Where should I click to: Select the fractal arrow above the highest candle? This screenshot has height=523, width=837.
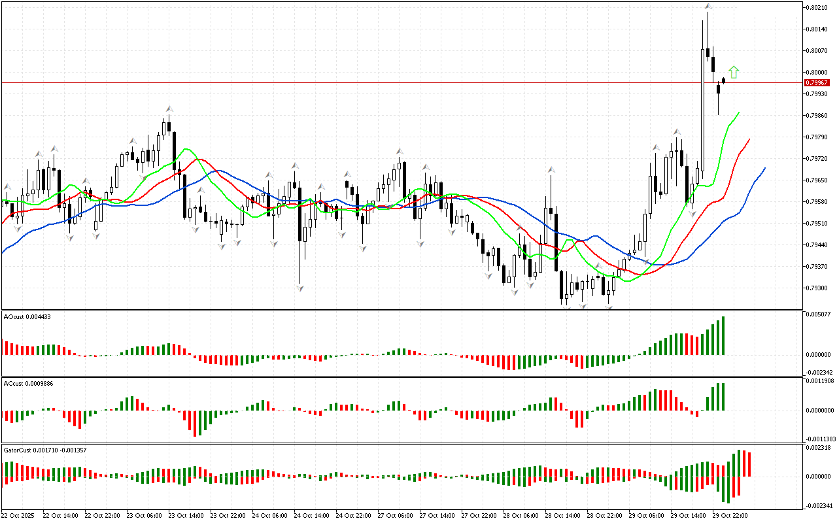[708, 7]
